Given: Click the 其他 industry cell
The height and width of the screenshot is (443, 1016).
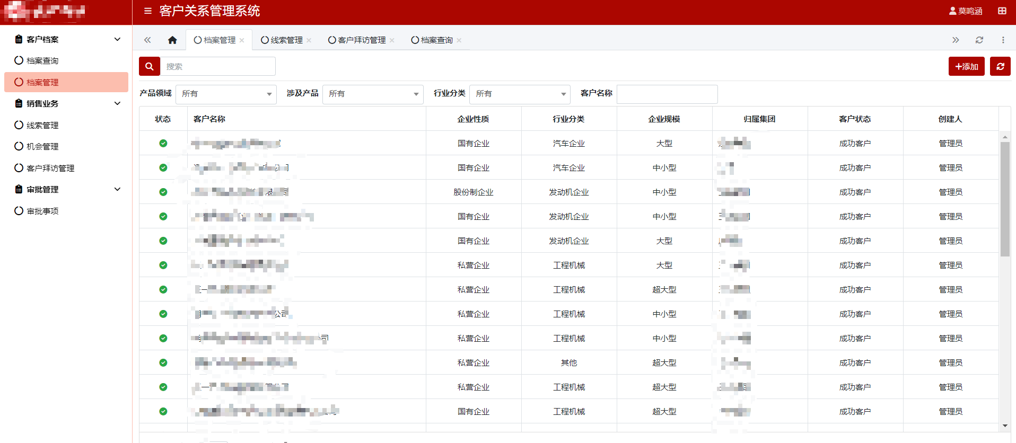Looking at the screenshot, I should (x=569, y=362).
